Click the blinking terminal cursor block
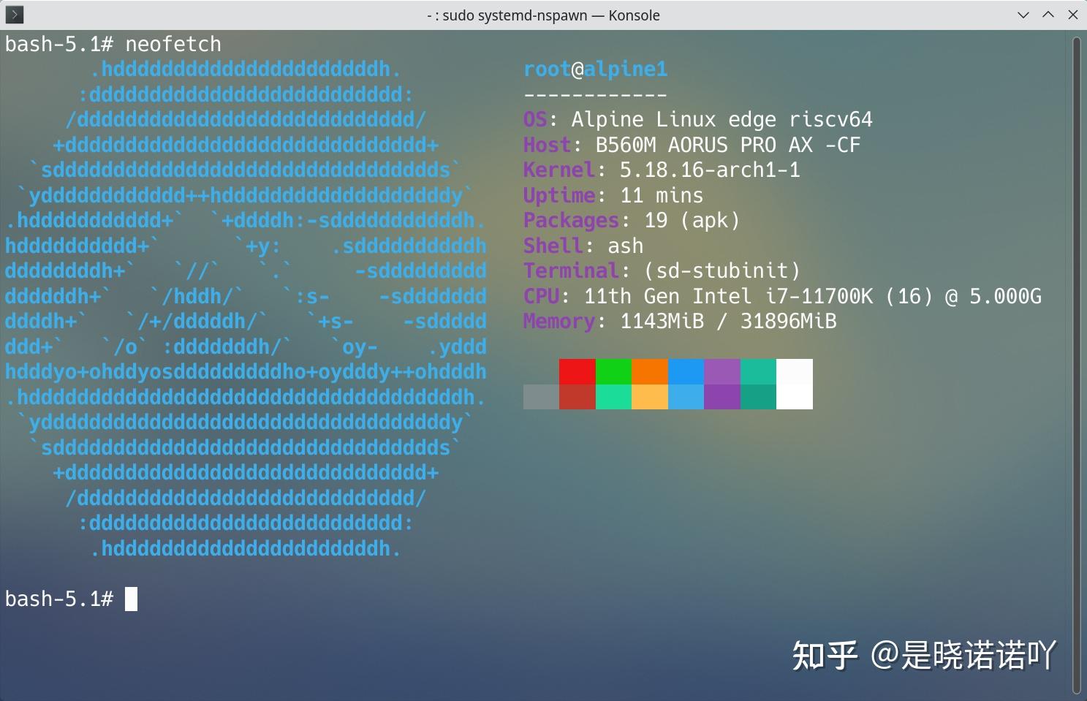The image size is (1087, 701). (132, 599)
